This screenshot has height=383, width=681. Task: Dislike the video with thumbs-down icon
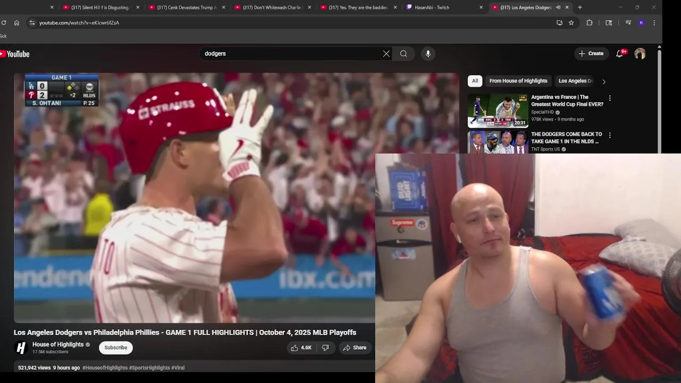click(x=326, y=348)
